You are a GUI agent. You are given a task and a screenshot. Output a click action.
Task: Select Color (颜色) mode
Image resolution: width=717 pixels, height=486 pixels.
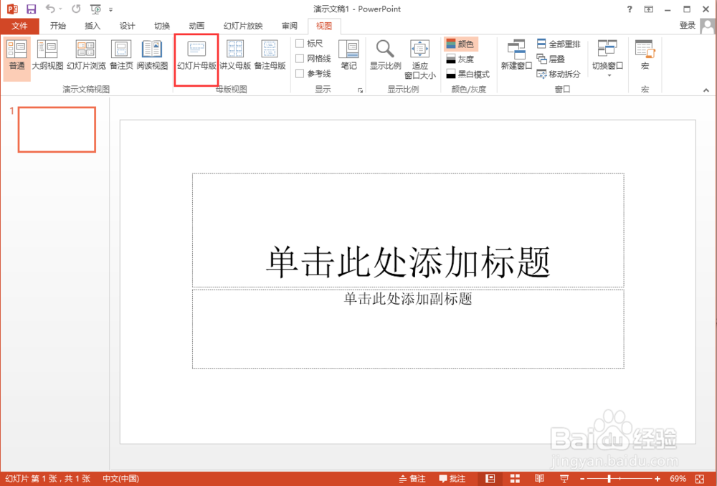click(x=460, y=44)
